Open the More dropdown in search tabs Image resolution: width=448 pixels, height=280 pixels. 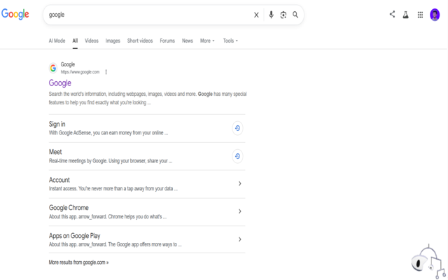tap(207, 41)
